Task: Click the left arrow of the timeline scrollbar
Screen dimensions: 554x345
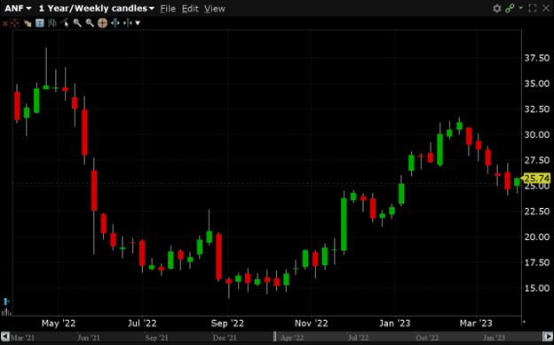Action: tap(5, 336)
